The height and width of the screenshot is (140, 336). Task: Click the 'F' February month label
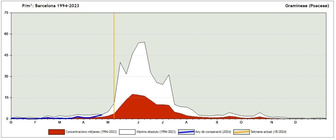pos(35,122)
